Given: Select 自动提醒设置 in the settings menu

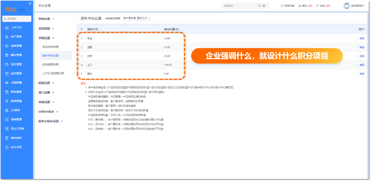Looking at the screenshot, I should (x=50, y=65).
